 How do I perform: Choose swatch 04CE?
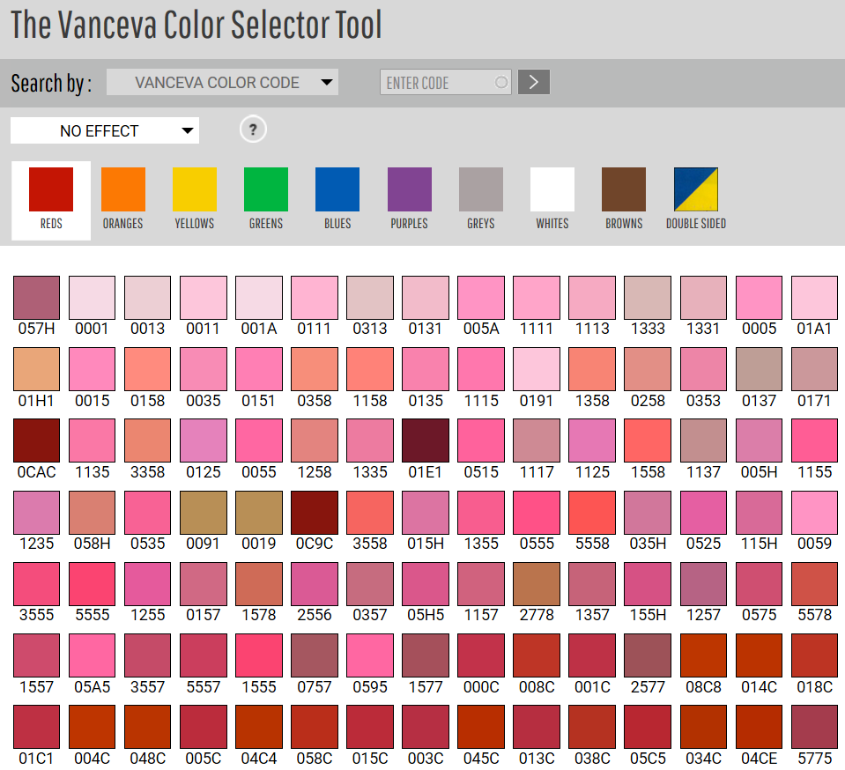point(759,726)
